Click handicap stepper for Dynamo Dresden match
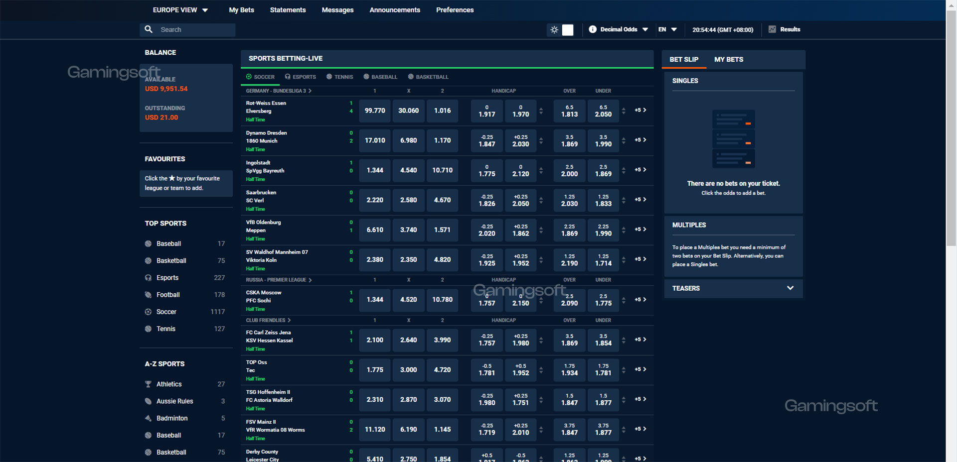This screenshot has width=957, height=462. coord(541,140)
